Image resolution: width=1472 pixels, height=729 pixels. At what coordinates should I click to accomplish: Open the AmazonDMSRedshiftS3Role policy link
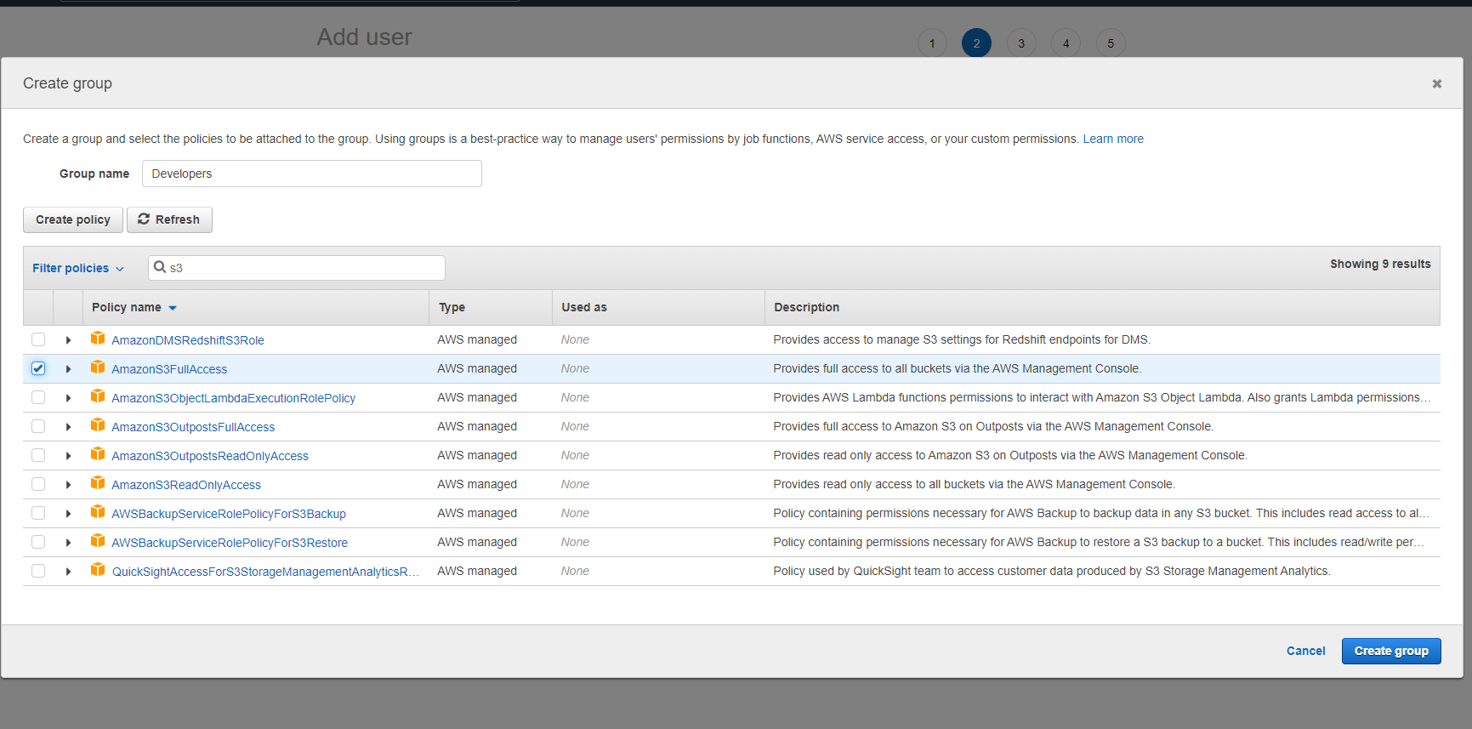pyautogui.click(x=188, y=340)
